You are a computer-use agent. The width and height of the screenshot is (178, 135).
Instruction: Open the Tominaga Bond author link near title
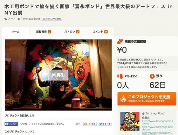point(30,19)
